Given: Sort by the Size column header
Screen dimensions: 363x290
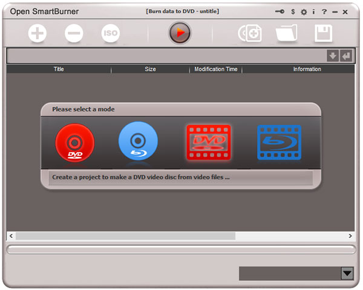Looking at the screenshot, I should click(150, 69).
